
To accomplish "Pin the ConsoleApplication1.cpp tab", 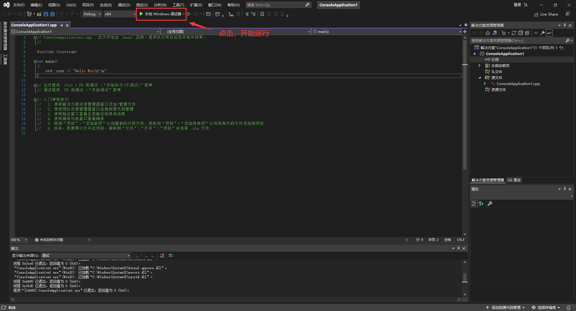I will pos(62,25).
